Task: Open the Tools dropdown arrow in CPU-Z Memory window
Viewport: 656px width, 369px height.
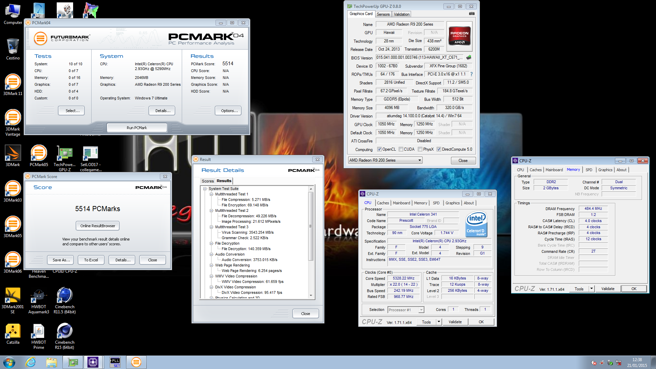Action: (x=591, y=289)
